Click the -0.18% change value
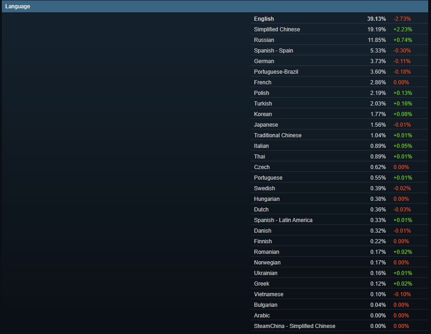Viewport: 431px width, 334px height. click(x=402, y=71)
